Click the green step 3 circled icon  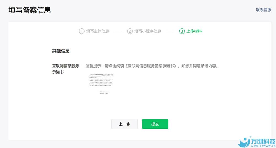pos(182,31)
